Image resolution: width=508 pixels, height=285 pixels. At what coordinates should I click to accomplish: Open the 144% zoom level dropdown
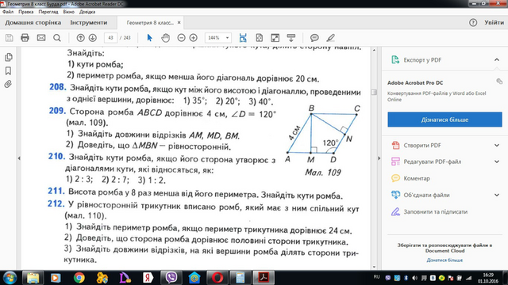(218, 38)
